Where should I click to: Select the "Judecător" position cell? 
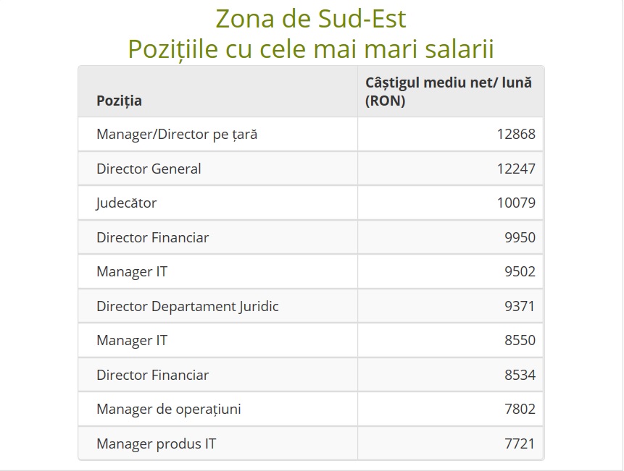[126, 203]
